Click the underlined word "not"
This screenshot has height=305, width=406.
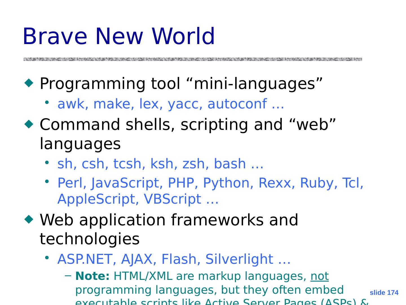(319, 276)
